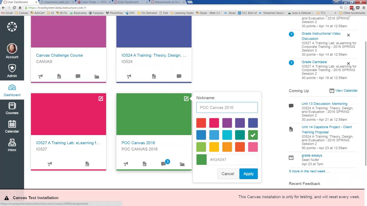
Task: Open Calendar in the sidebar
Action: click(x=12, y=126)
